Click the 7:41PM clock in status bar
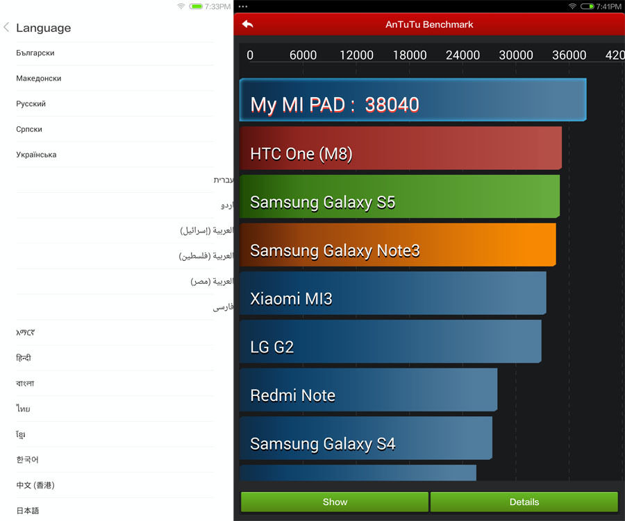The height and width of the screenshot is (521, 625). pyautogui.click(x=608, y=6)
